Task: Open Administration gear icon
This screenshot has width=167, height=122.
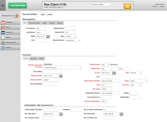Action: click(3, 43)
